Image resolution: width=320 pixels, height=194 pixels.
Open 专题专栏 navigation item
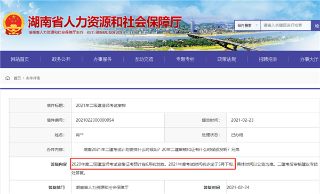coord(185,59)
